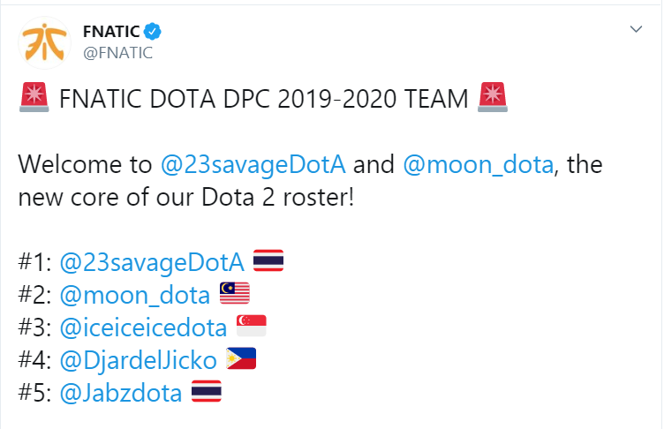Click the siren emoji before the tweet title
This screenshot has height=429, width=664.
(33, 99)
